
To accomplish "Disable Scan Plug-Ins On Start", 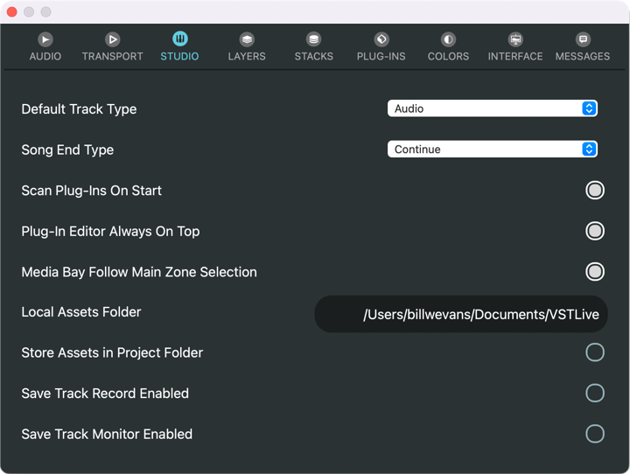I will 595,191.
